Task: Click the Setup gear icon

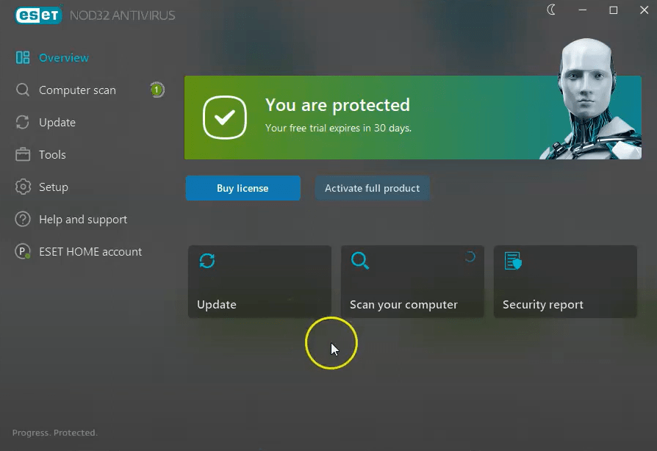Action: click(23, 187)
